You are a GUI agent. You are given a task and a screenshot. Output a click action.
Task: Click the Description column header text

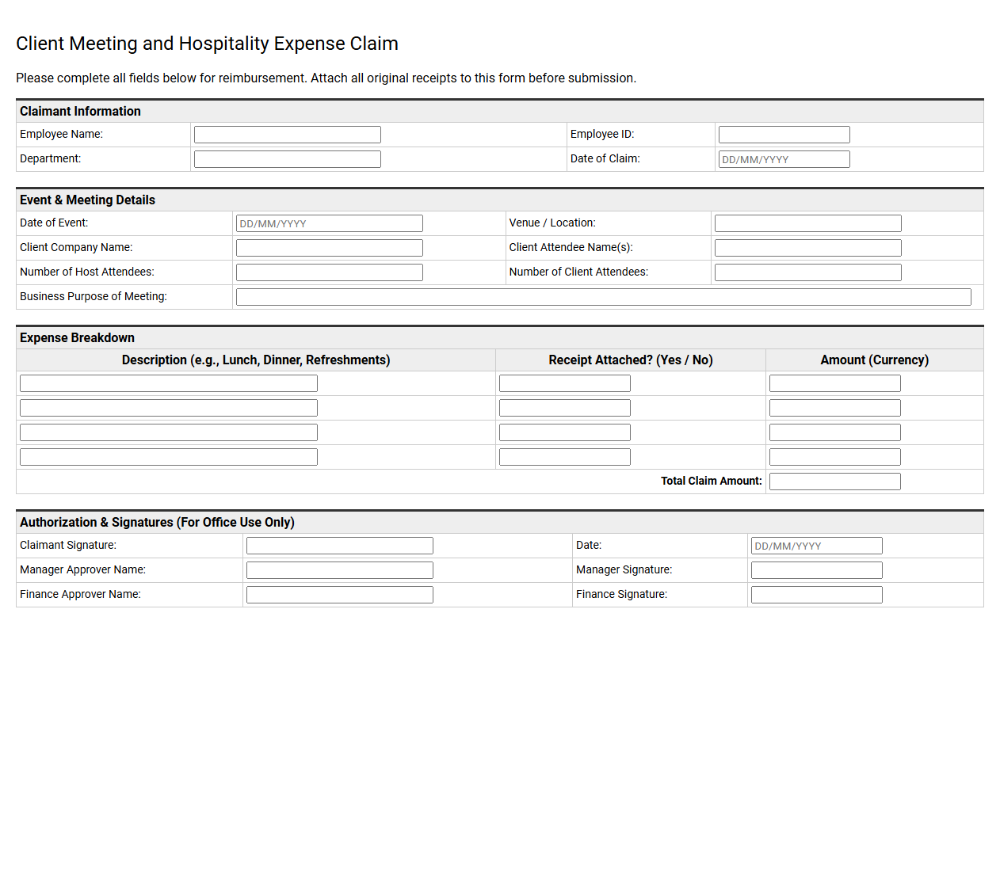pyautogui.click(x=256, y=360)
